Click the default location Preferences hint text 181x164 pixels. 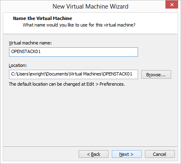[67, 84]
